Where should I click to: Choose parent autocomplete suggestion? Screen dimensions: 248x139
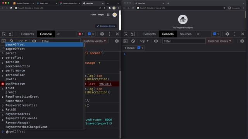44,53
